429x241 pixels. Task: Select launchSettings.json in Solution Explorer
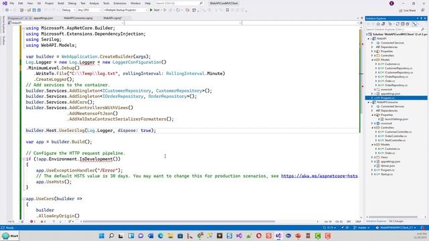pos(396,119)
